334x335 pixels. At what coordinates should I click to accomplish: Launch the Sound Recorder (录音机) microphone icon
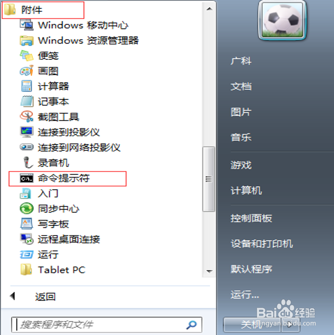pyautogui.click(x=27, y=163)
